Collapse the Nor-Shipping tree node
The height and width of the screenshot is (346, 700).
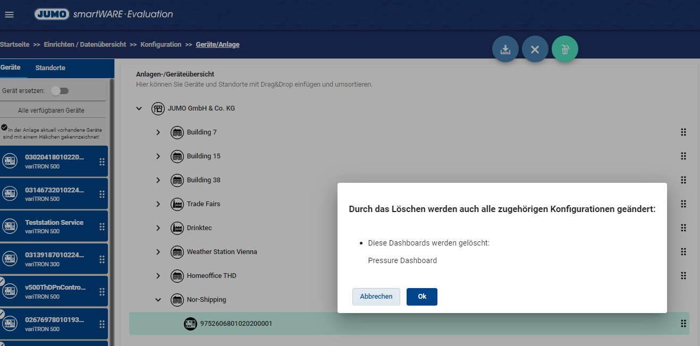pyautogui.click(x=158, y=300)
